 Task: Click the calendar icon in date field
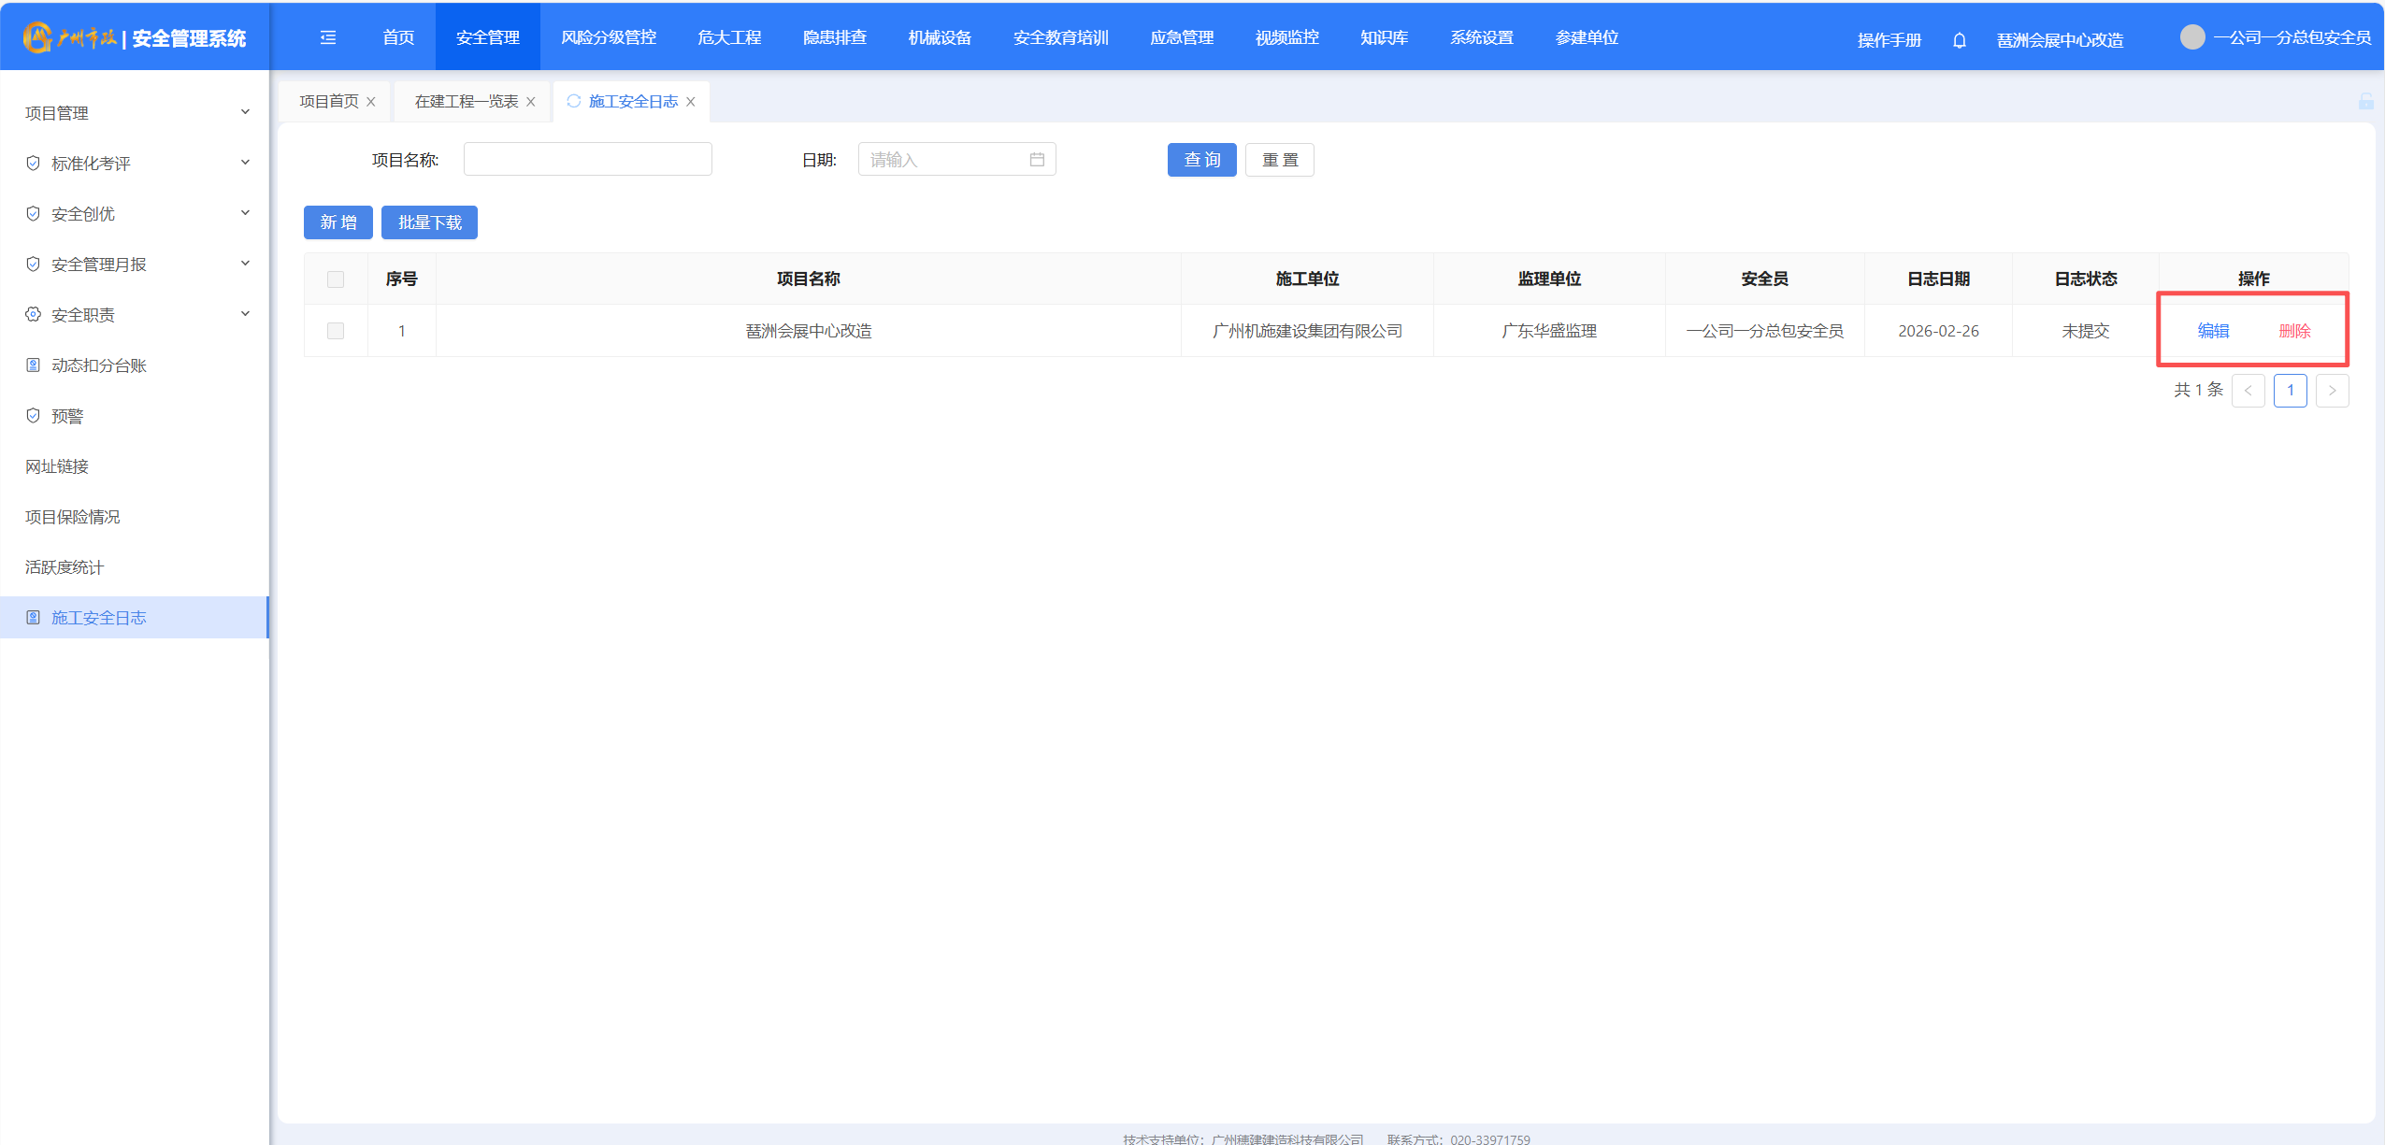pyautogui.click(x=1036, y=160)
